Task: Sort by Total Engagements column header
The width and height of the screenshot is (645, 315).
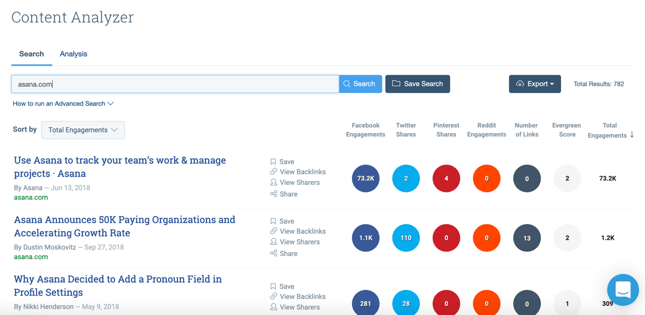Action: tap(611, 130)
